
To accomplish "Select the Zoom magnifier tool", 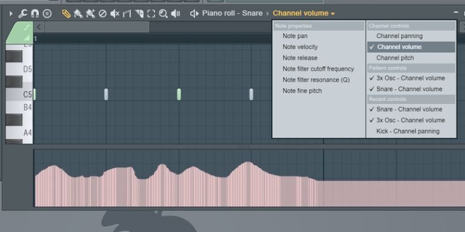I will tap(163, 14).
